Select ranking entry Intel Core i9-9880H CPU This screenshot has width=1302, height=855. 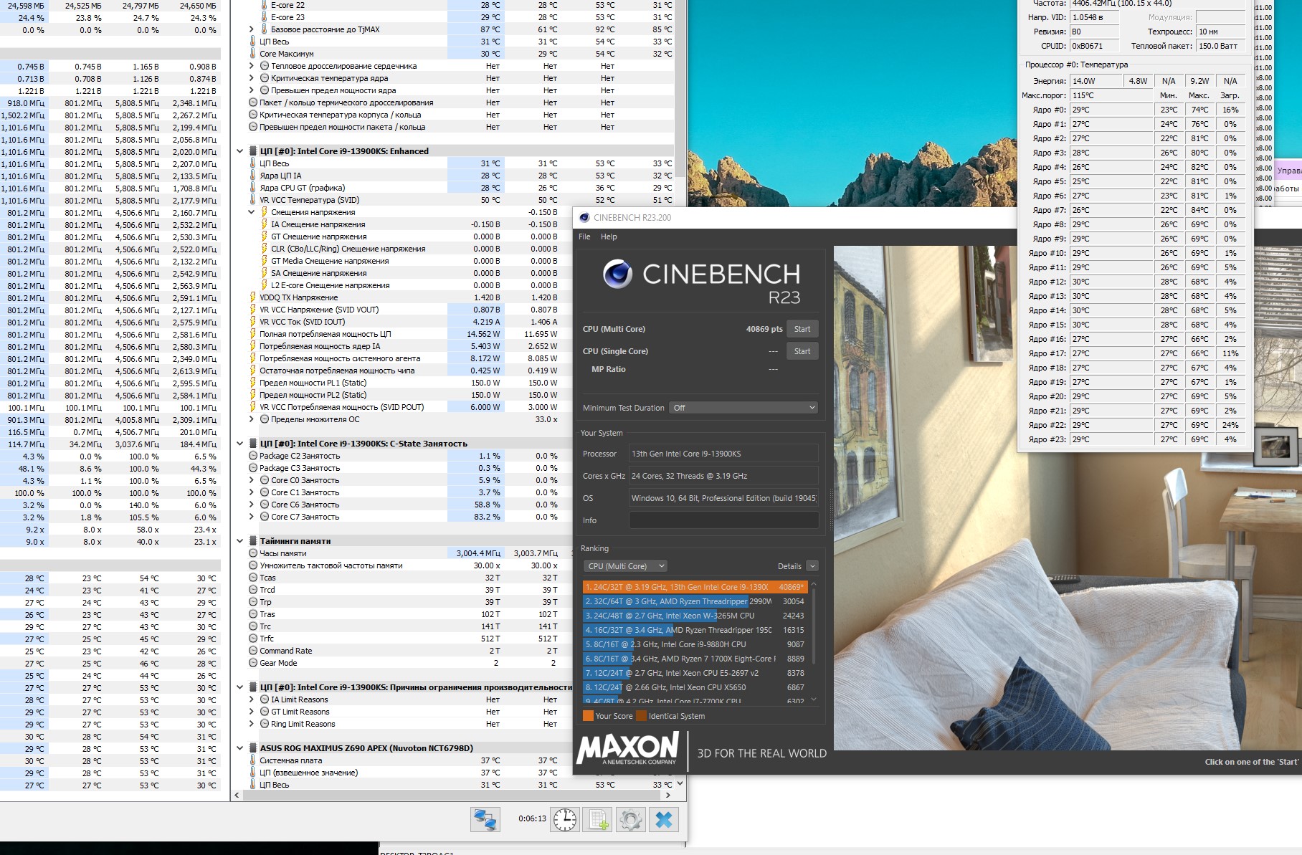click(695, 644)
